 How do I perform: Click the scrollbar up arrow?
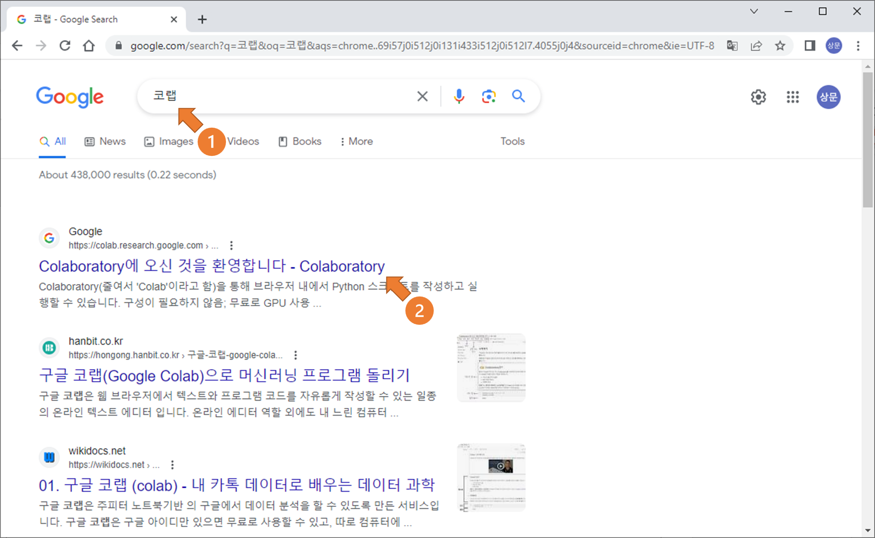(868, 66)
